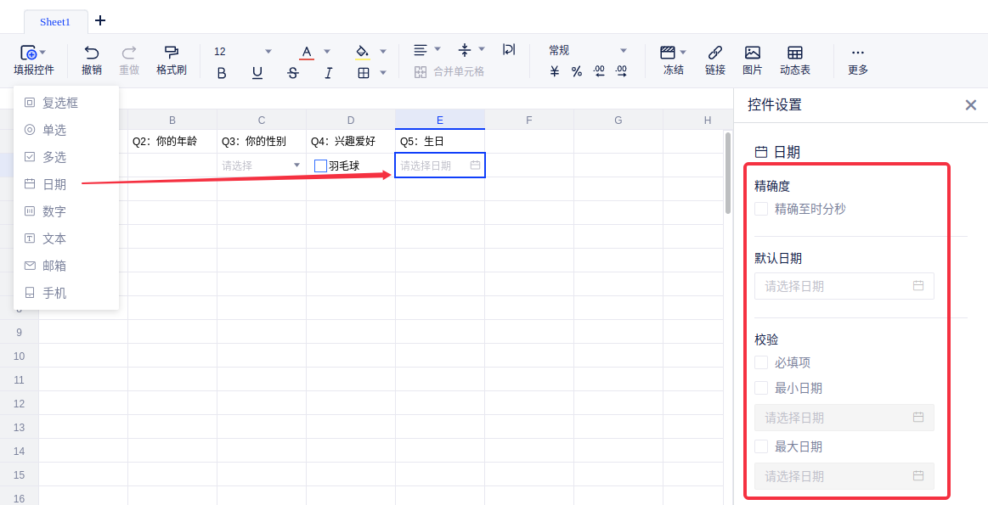This screenshot has width=988, height=505.
Task: Click the font color A swatch
Action: click(307, 52)
